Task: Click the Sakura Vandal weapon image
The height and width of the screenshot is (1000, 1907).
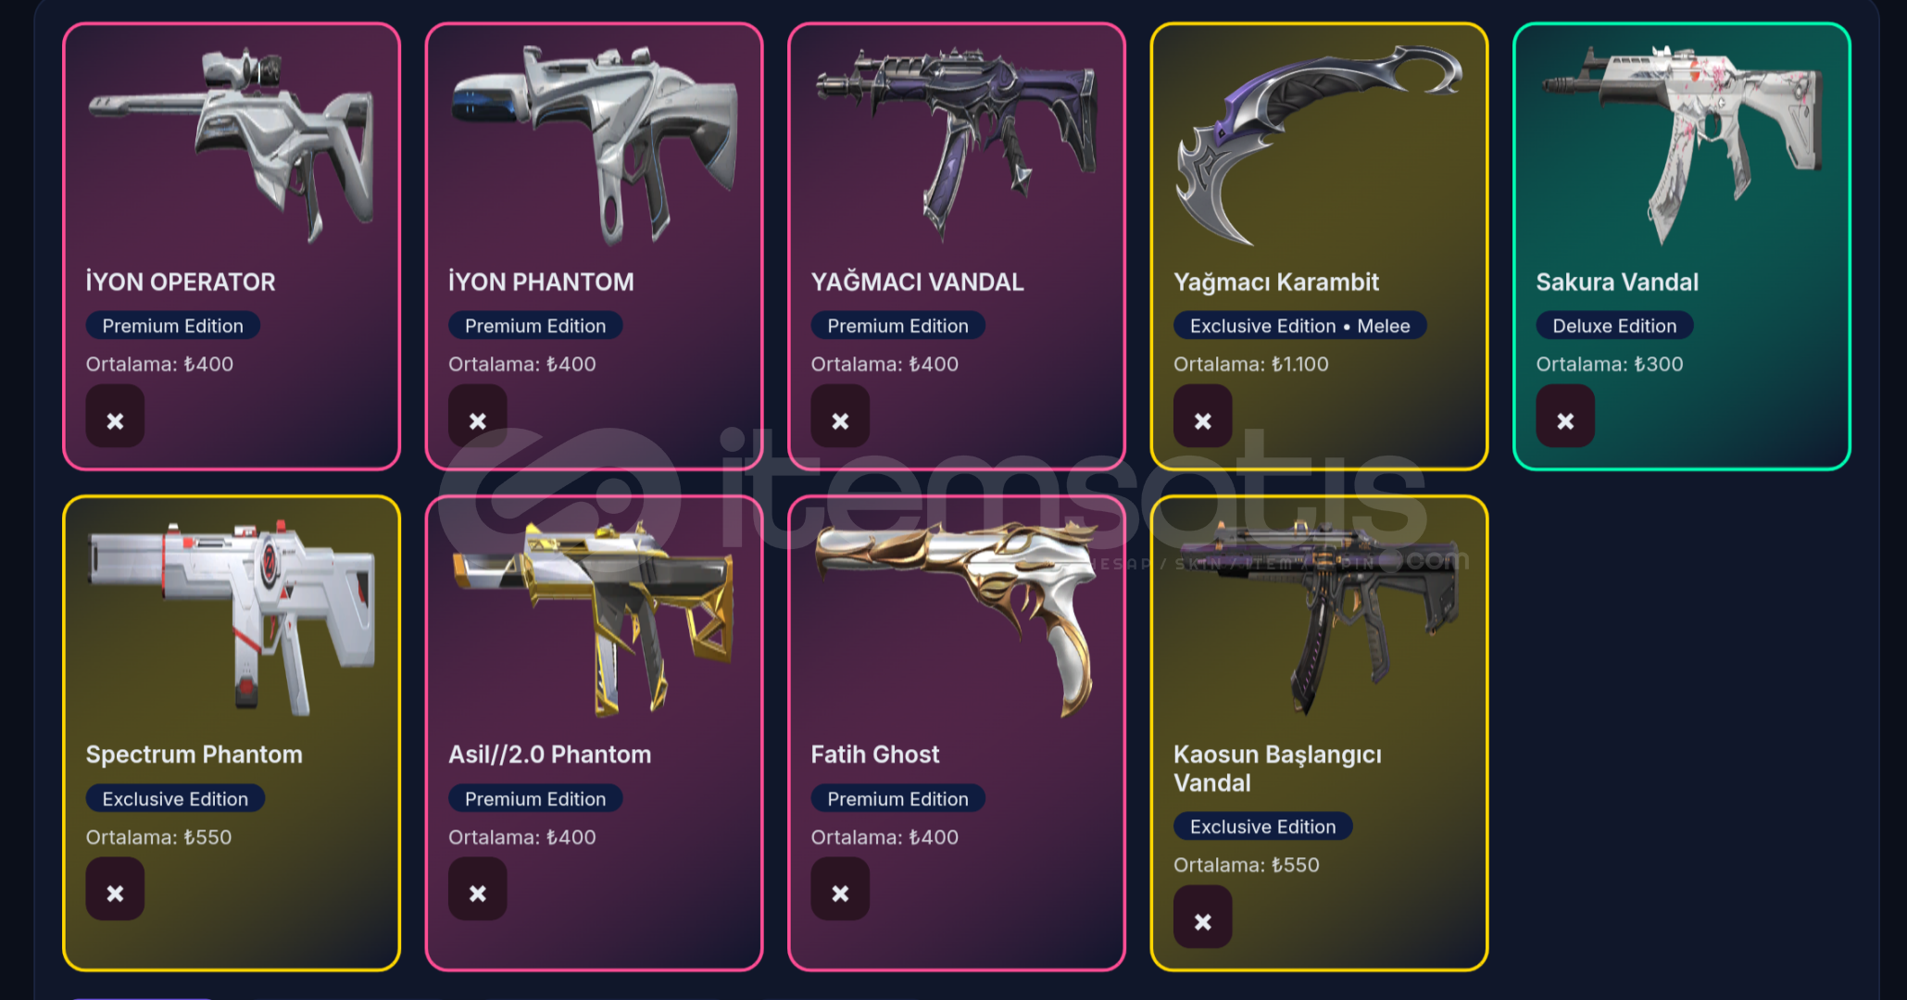Action: (x=1682, y=145)
